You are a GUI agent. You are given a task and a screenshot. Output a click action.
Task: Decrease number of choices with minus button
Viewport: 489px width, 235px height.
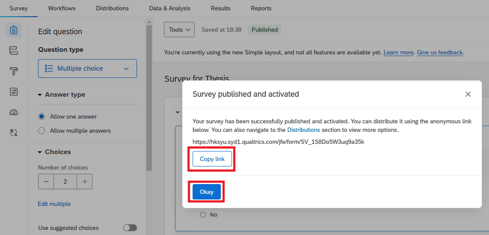pyautogui.click(x=46, y=181)
